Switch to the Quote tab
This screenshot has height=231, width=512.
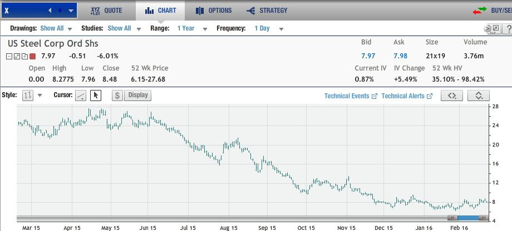coord(106,11)
